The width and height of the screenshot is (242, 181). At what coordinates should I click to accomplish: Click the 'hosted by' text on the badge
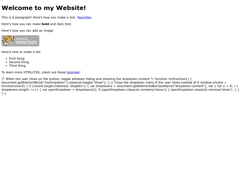[22, 38]
